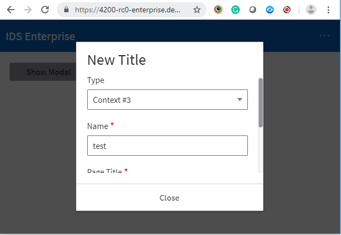This screenshot has height=235, width=341.
Task: Click the dropdown arrow in the Type field
Action: tap(240, 100)
